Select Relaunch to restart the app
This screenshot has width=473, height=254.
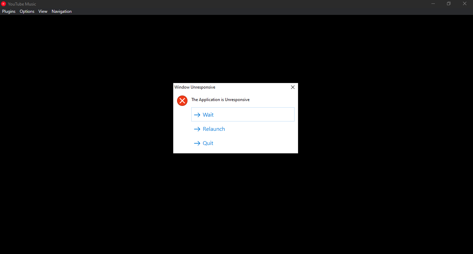pos(214,129)
